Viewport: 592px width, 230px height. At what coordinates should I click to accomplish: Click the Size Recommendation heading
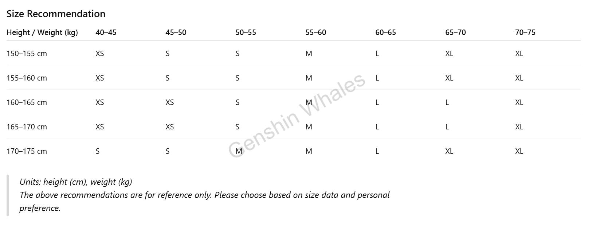56,14
